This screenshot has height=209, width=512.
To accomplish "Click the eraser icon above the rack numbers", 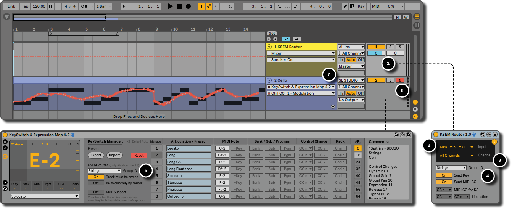I will pyautogui.click(x=357, y=141).
